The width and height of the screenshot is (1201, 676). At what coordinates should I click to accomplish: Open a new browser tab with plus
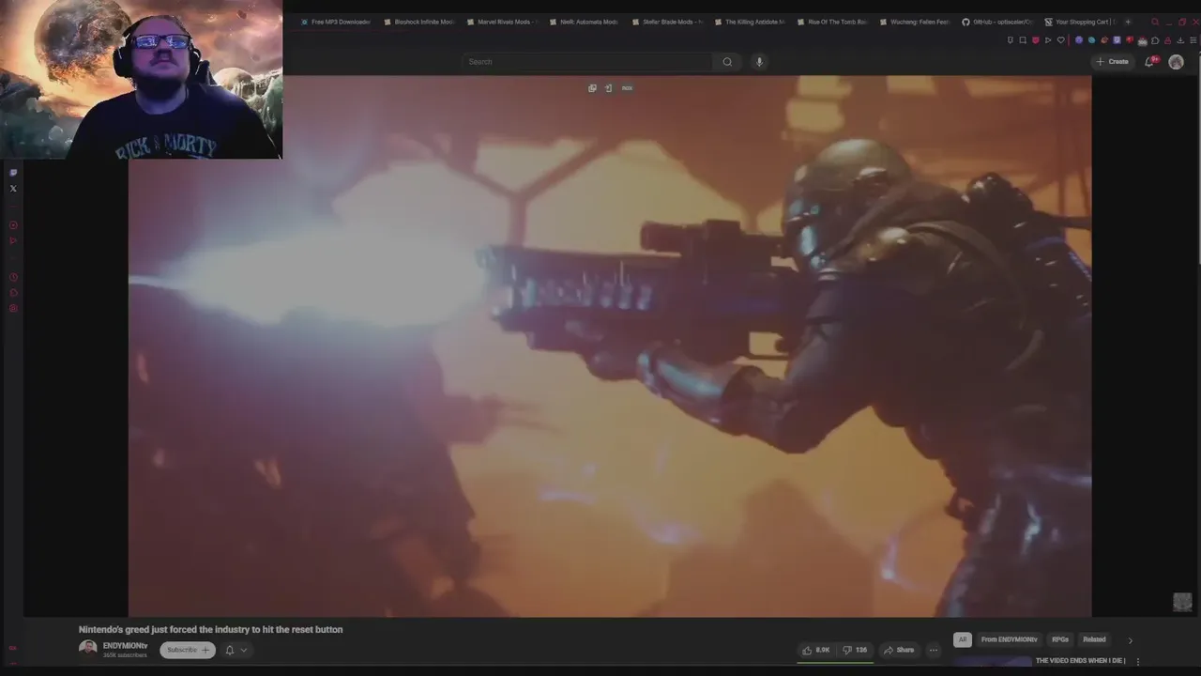click(x=1128, y=22)
